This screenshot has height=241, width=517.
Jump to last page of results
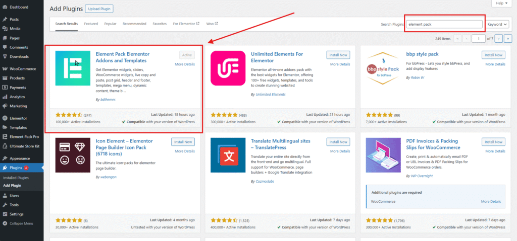click(x=508, y=38)
